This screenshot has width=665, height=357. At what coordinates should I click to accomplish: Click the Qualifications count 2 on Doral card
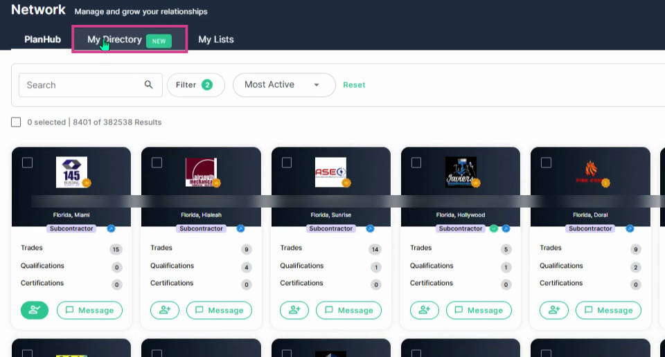(635, 267)
